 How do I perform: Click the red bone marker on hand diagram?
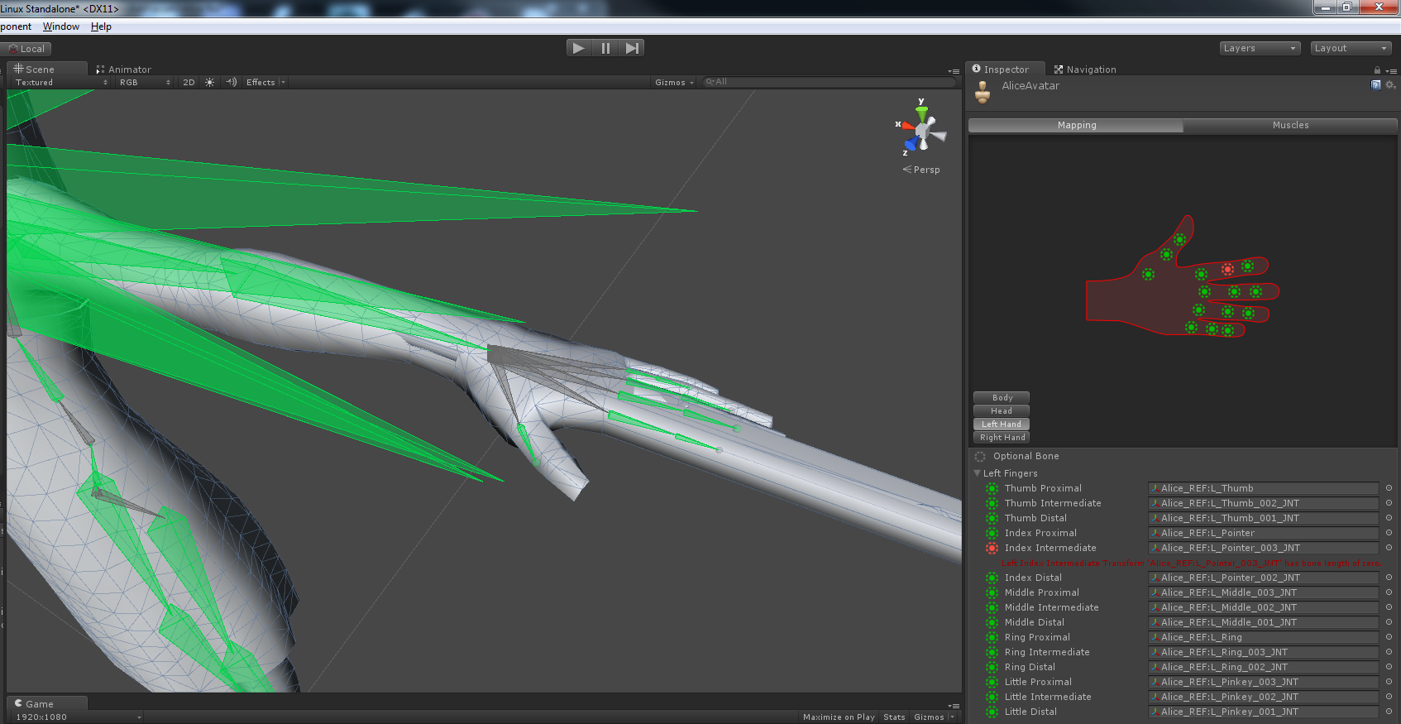[1227, 269]
